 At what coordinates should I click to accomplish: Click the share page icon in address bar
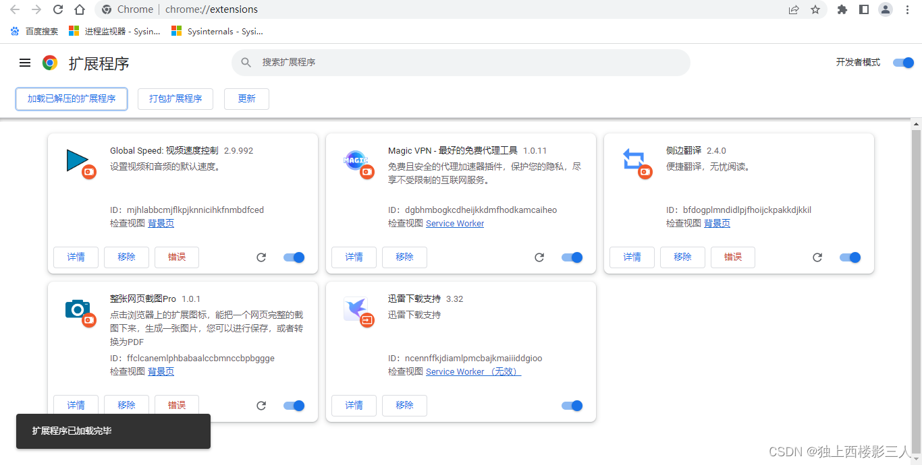point(794,9)
